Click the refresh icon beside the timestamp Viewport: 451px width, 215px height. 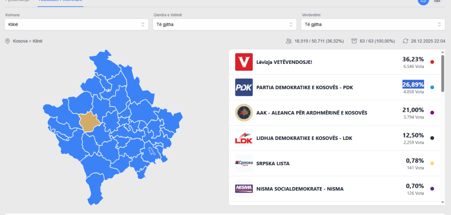[406, 41]
